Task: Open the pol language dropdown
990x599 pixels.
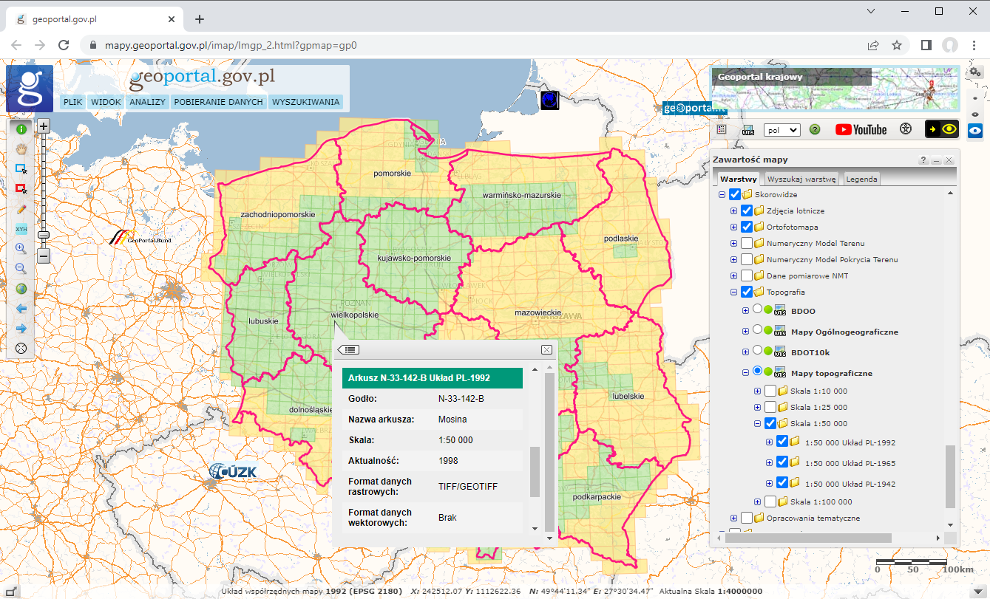Action: pyautogui.click(x=782, y=129)
